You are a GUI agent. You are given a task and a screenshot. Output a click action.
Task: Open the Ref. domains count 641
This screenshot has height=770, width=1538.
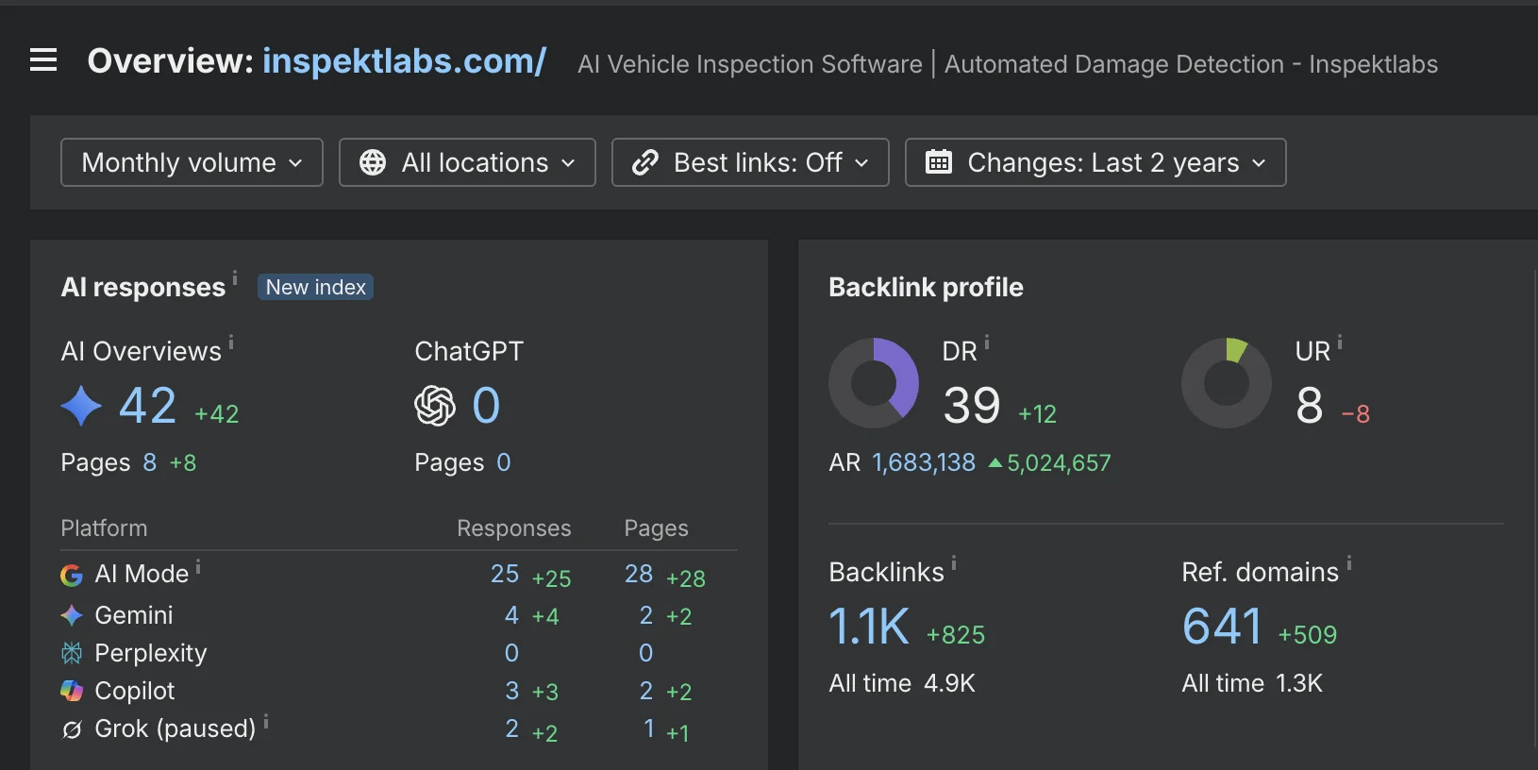(1222, 627)
